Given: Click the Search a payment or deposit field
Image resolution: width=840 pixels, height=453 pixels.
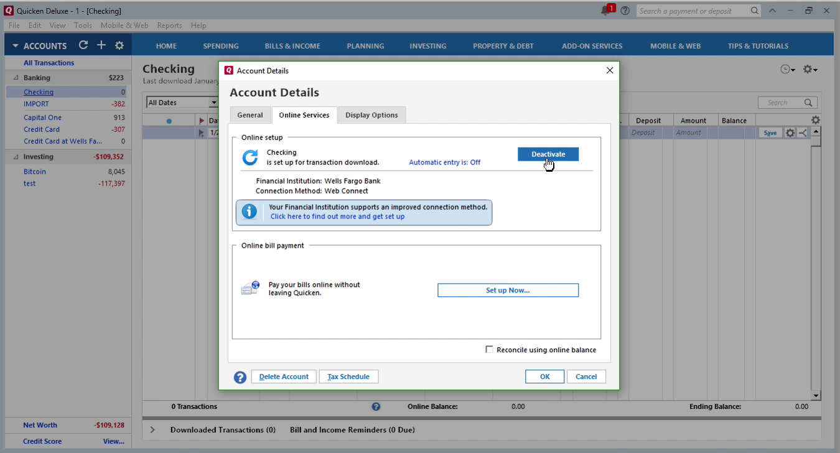Looking at the screenshot, I should pyautogui.click(x=699, y=11).
